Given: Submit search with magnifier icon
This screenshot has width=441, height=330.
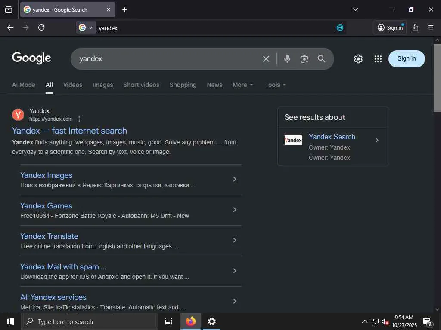Looking at the screenshot, I should click(321, 58).
